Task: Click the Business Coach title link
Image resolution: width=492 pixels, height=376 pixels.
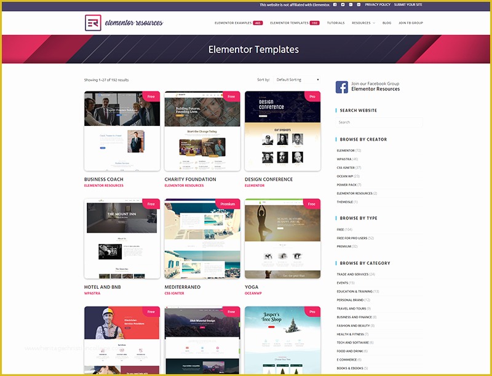Action: tap(103, 179)
